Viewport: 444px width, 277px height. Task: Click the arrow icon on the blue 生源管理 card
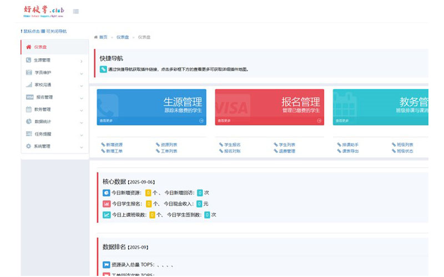(x=201, y=120)
